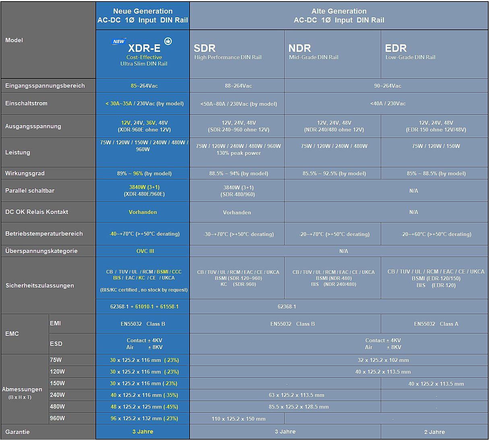Image resolution: width=489 pixels, height=440 pixels.
Task: Click 'Überspannungskategorie' row label
Action: (x=41, y=251)
